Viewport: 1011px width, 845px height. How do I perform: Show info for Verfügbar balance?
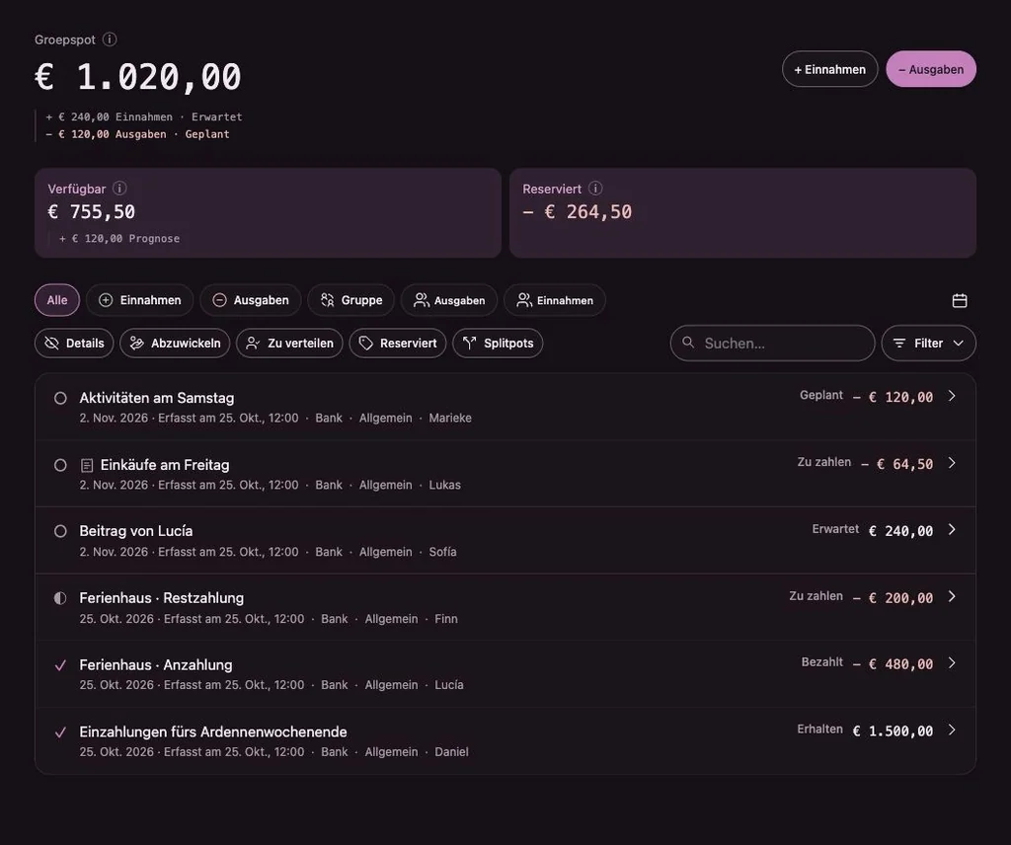119,189
